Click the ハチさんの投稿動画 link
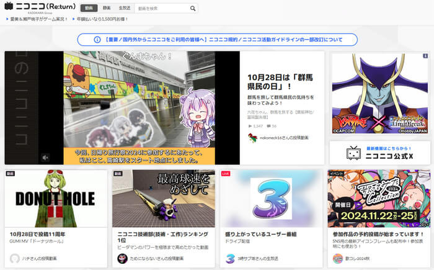The width and height of the screenshot is (434, 270). tap(39, 258)
